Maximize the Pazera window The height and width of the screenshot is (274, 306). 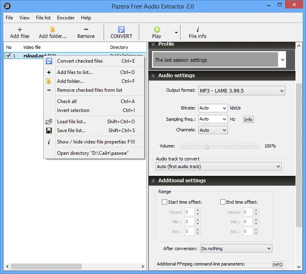pos(280,5)
